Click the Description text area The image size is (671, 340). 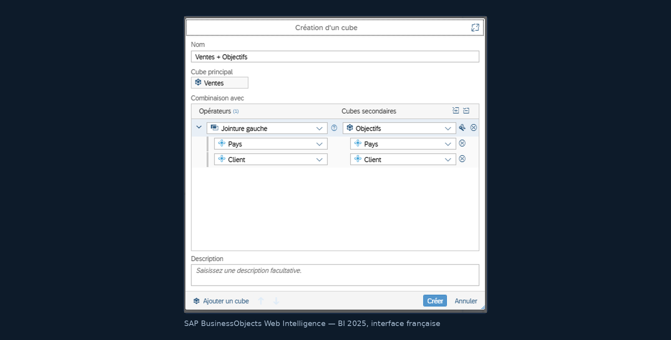[335, 275]
